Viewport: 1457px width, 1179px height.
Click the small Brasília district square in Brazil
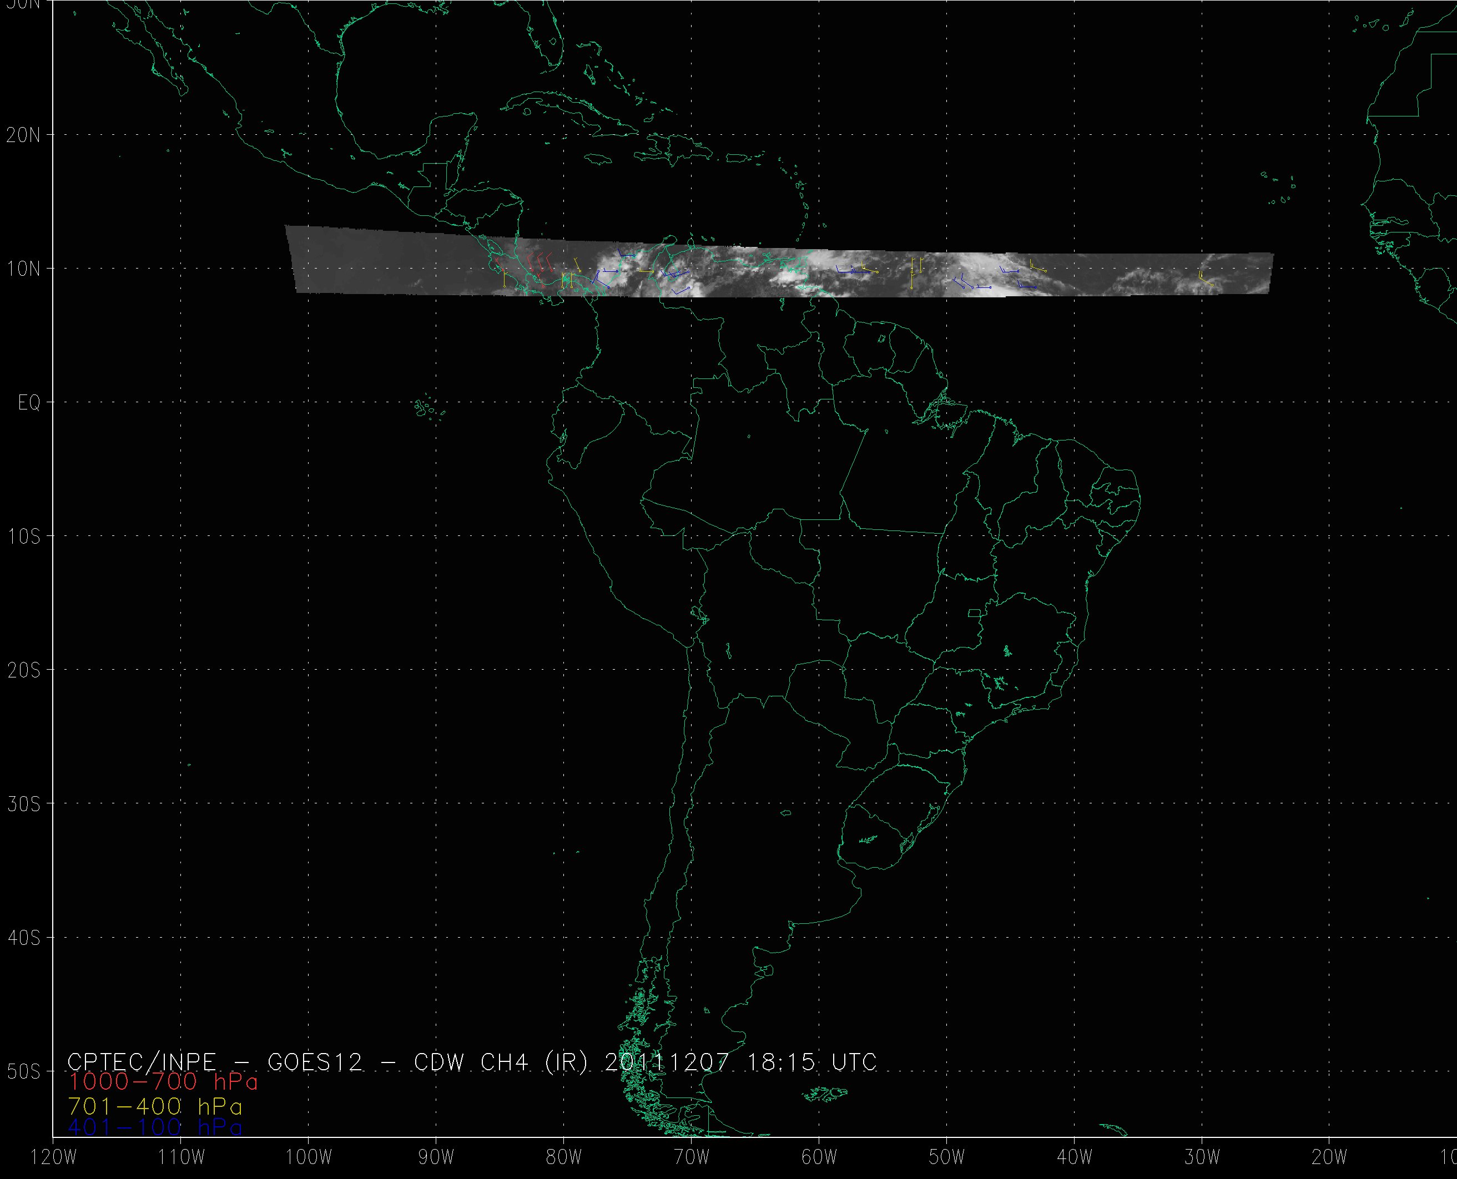(x=974, y=613)
